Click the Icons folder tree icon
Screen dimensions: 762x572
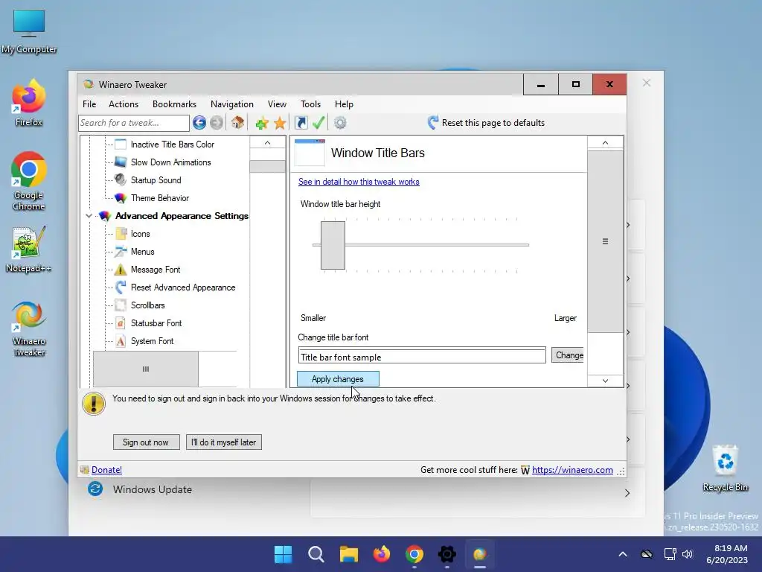pyautogui.click(x=121, y=233)
